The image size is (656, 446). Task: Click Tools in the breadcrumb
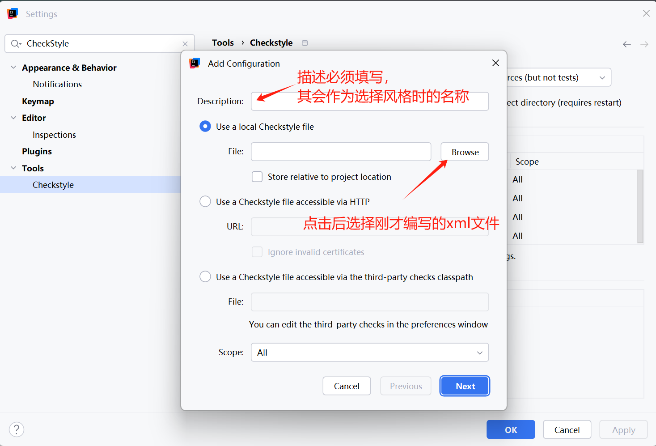223,42
